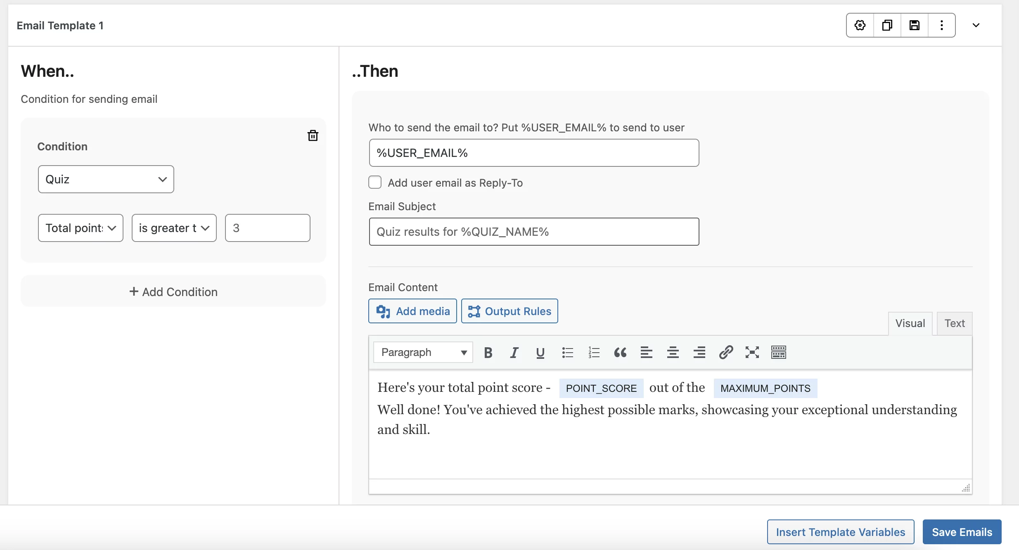1019x550 pixels.
Task: Switch to the Visual editor tab
Action: pos(910,323)
